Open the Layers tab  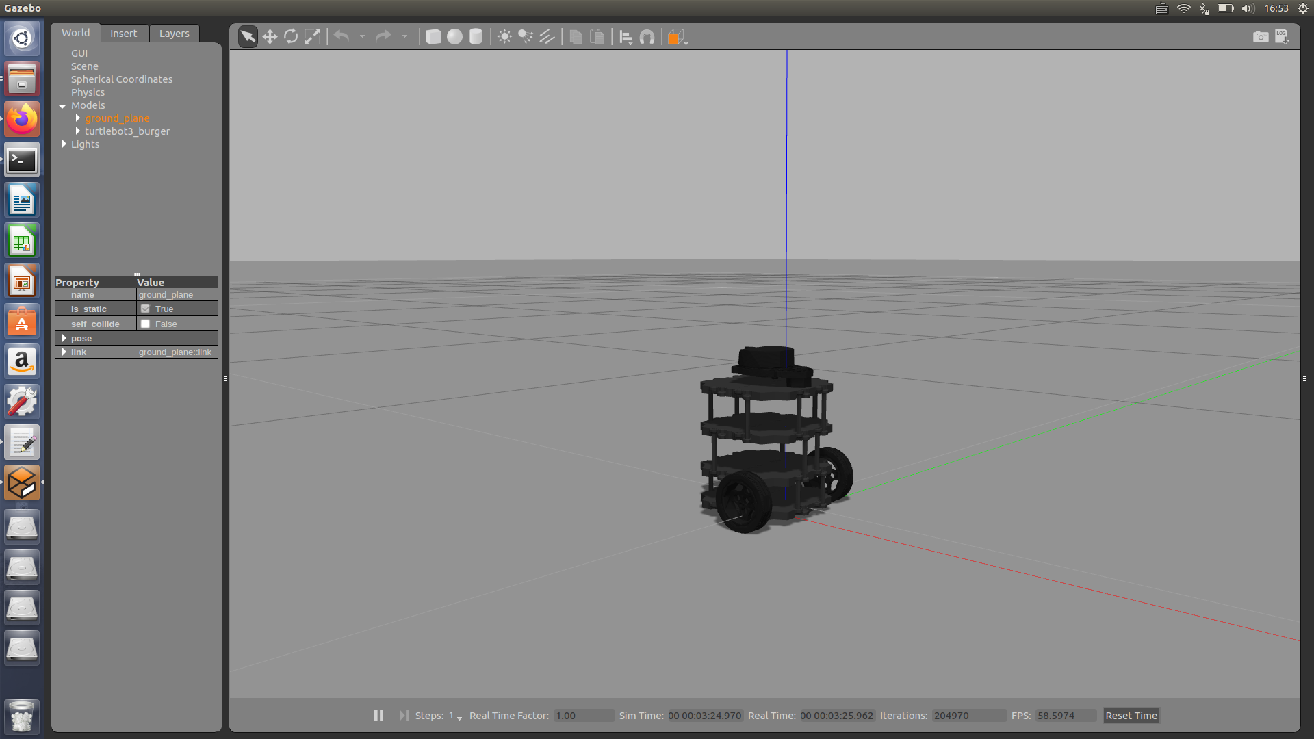click(174, 33)
